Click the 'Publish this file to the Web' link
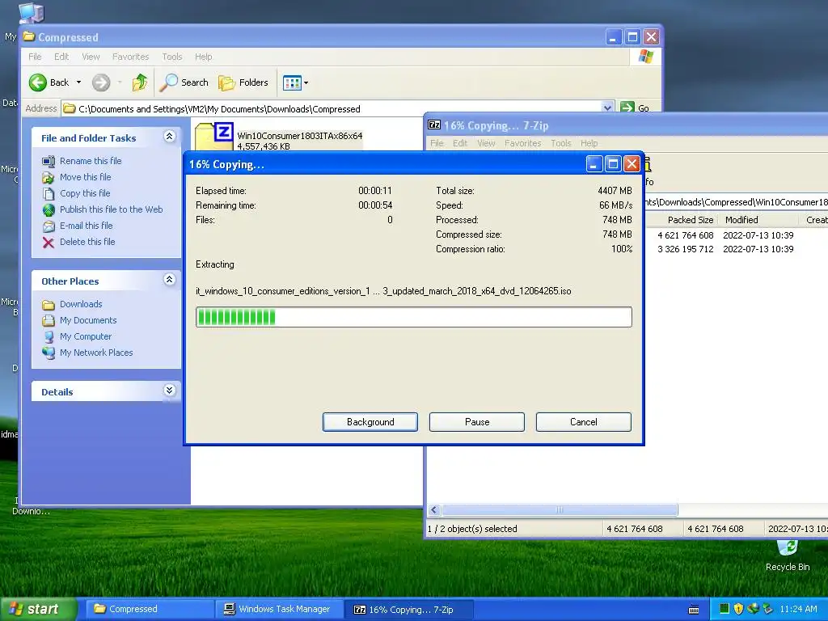 click(111, 209)
